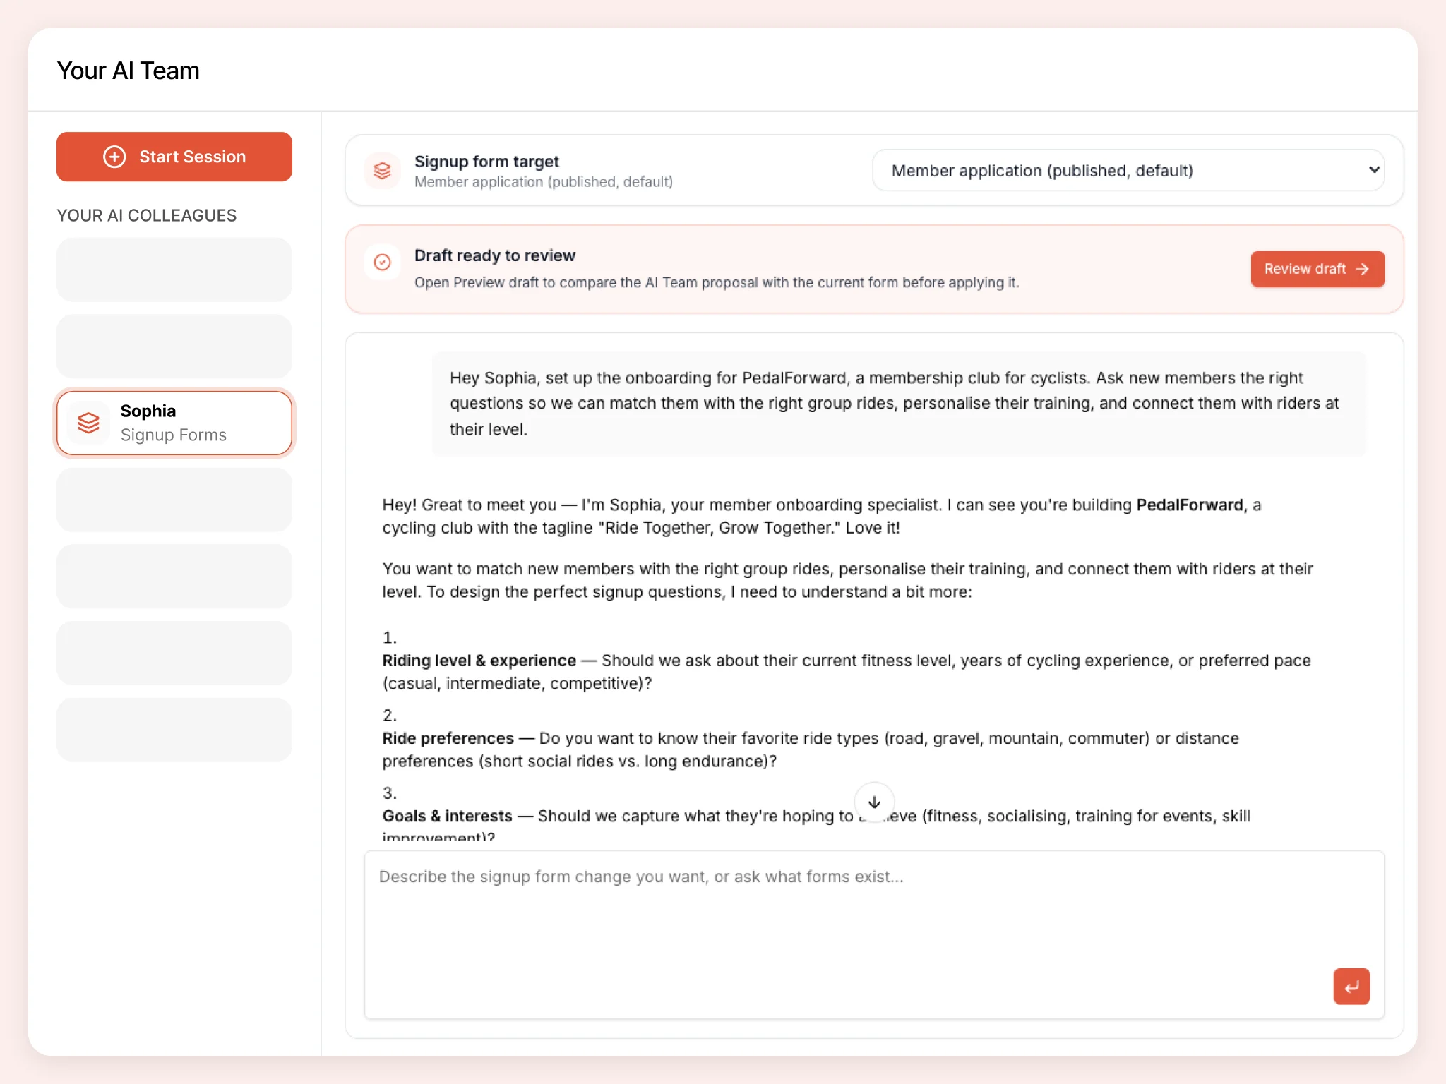Click the Signup form target title
The width and height of the screenshot is (1446, 1084).
click(486, 162)
